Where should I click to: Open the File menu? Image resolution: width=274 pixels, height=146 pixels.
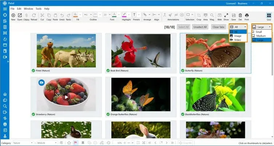click(x=12, y=9)
